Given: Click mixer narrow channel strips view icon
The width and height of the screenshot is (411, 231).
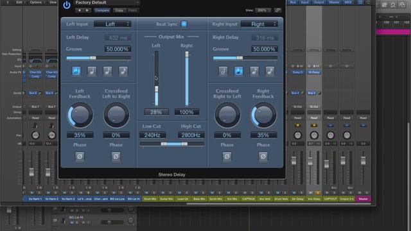Looking at the screenshot, I should 360,3.
